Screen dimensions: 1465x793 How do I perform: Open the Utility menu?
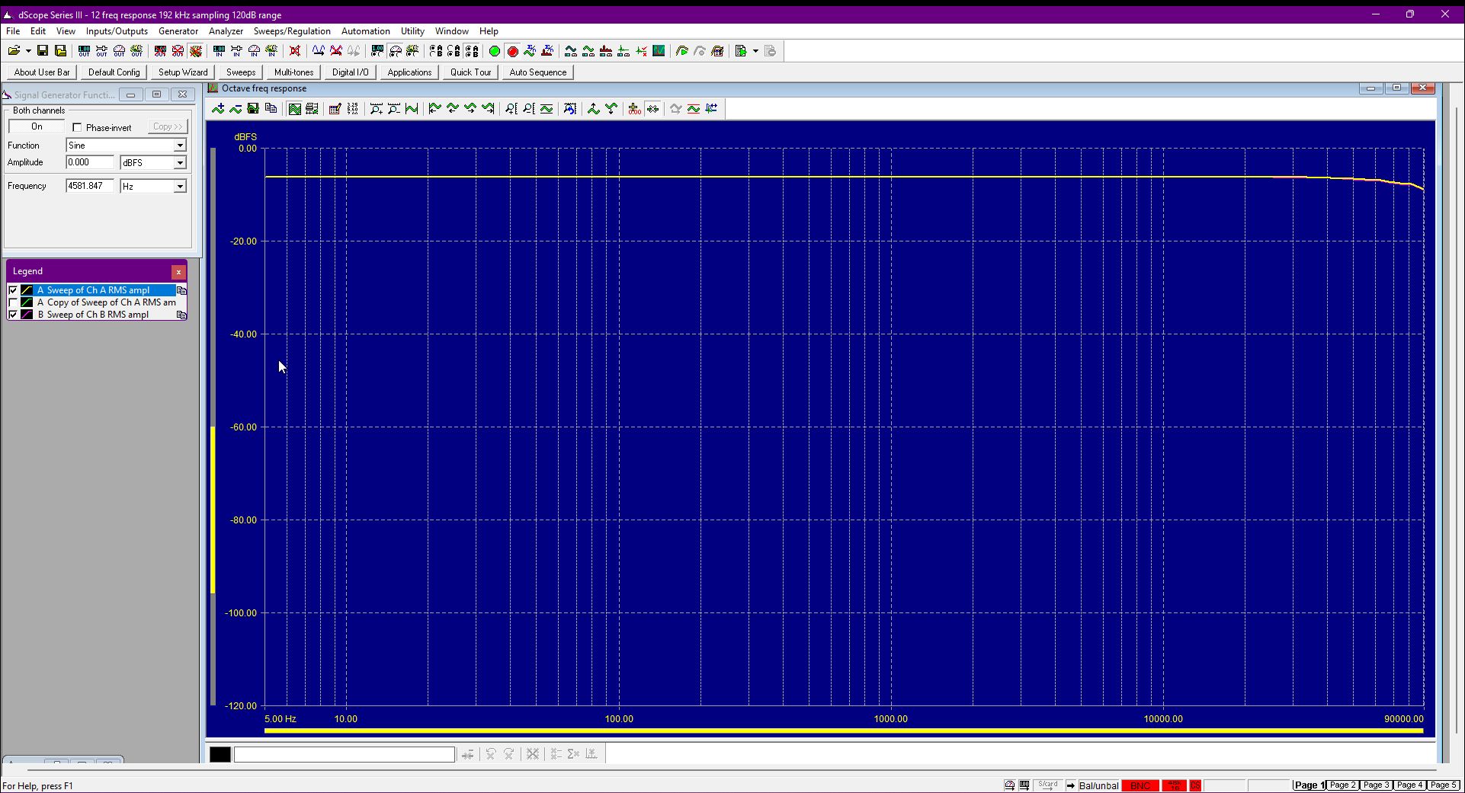[x=412, y=31]
